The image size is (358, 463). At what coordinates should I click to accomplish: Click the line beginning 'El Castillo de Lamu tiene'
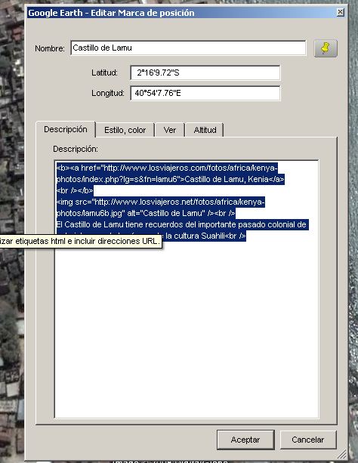pos(182,224)
